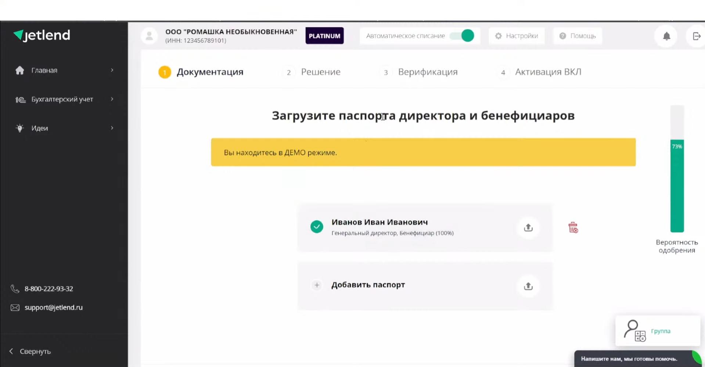The image size is (705, 367).
Task: Click green checkmark beside Иванов Иван Иванович
Action: coord(317,227)
